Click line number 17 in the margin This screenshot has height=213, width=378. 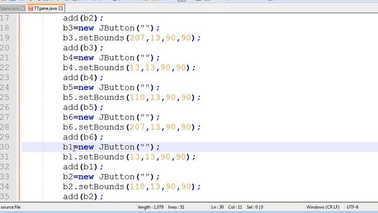(5, 18)
